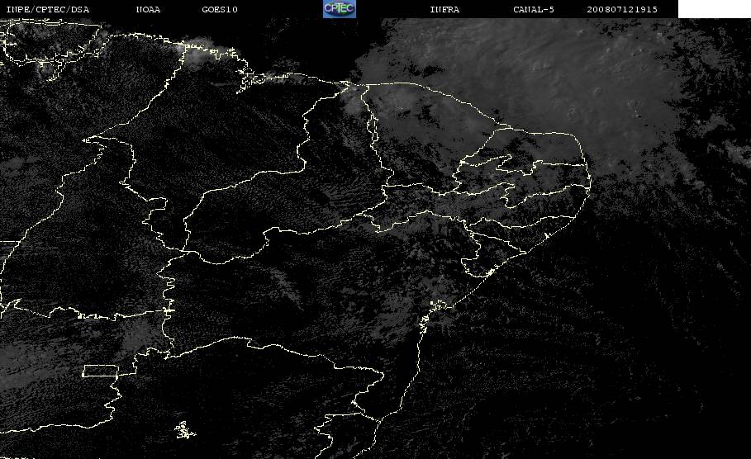The image size is (751, 459).
Task: Click the CANAL-5 label
Action: [x=534, y=10]
